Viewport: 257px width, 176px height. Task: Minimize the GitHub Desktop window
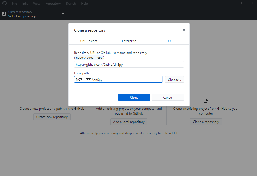click(228, 3)
